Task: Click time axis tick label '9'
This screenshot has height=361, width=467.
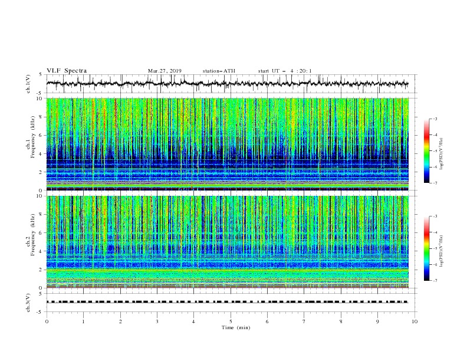Action: [x=377, y=321]
